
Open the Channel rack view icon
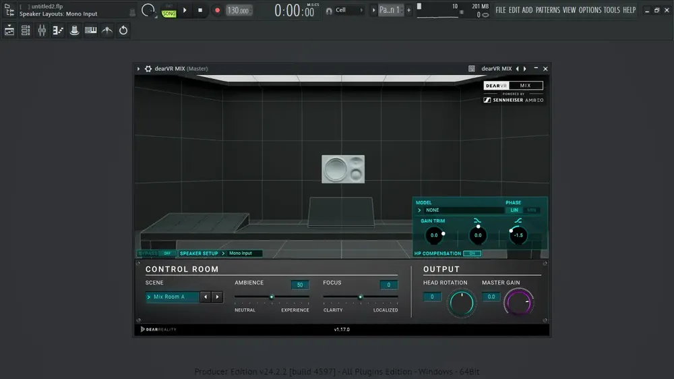point(26,30)
